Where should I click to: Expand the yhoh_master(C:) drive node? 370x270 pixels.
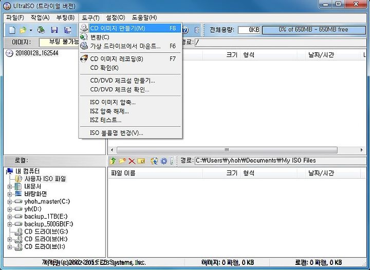coord(10,202)
